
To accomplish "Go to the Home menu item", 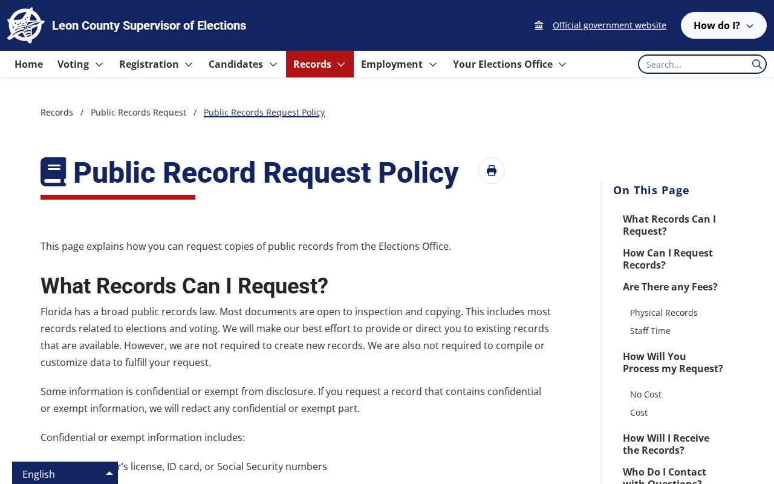I will tap(28, 64).
